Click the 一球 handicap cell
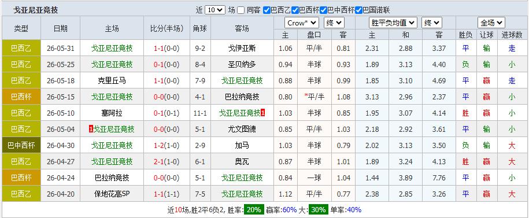This screenshot has height=218, width=529. (314, 178)
